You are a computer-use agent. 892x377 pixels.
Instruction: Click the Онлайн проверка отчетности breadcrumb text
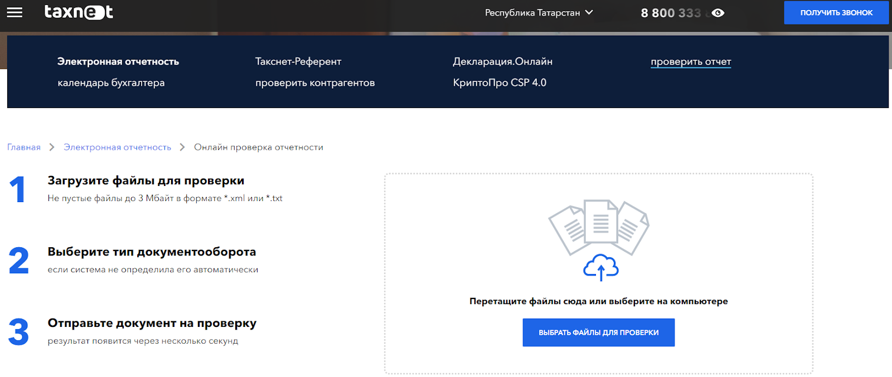[259, 148]
